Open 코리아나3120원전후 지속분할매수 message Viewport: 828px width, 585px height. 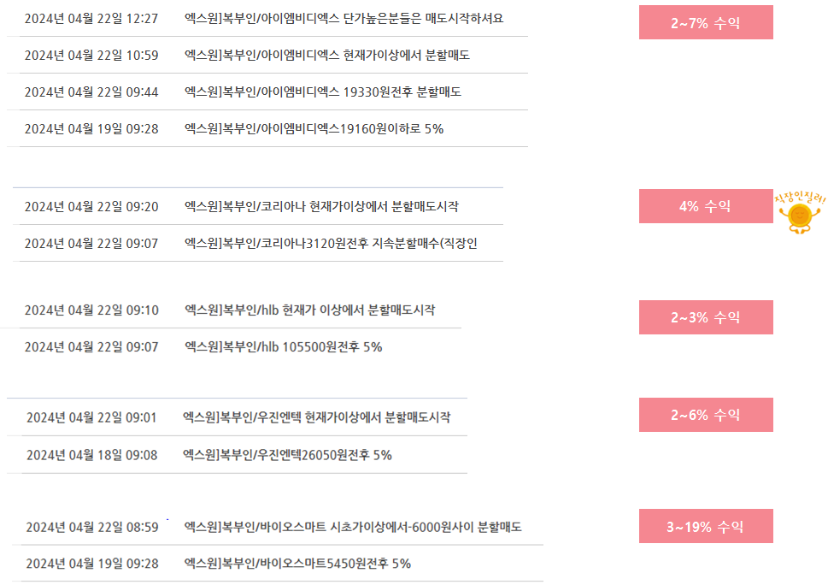pos(331,244)
